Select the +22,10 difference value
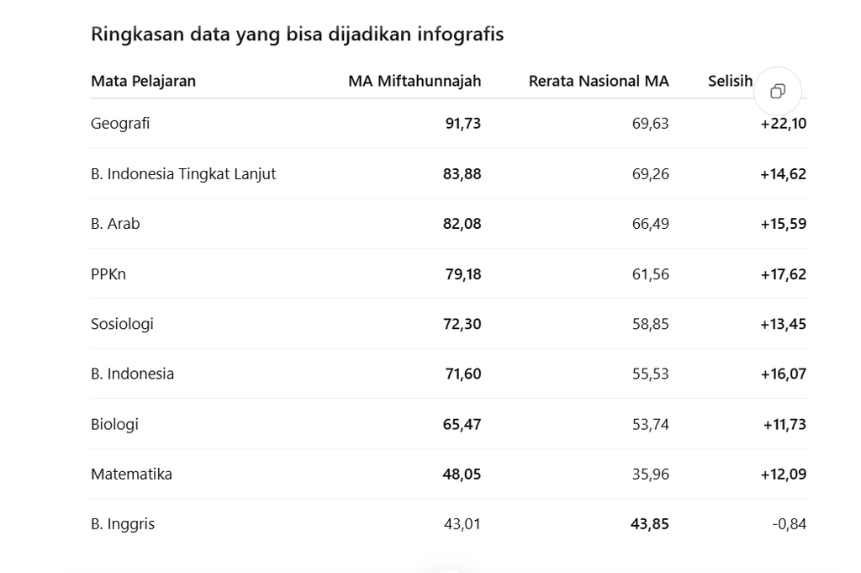 pyautogui.click(x=784, y=124)
